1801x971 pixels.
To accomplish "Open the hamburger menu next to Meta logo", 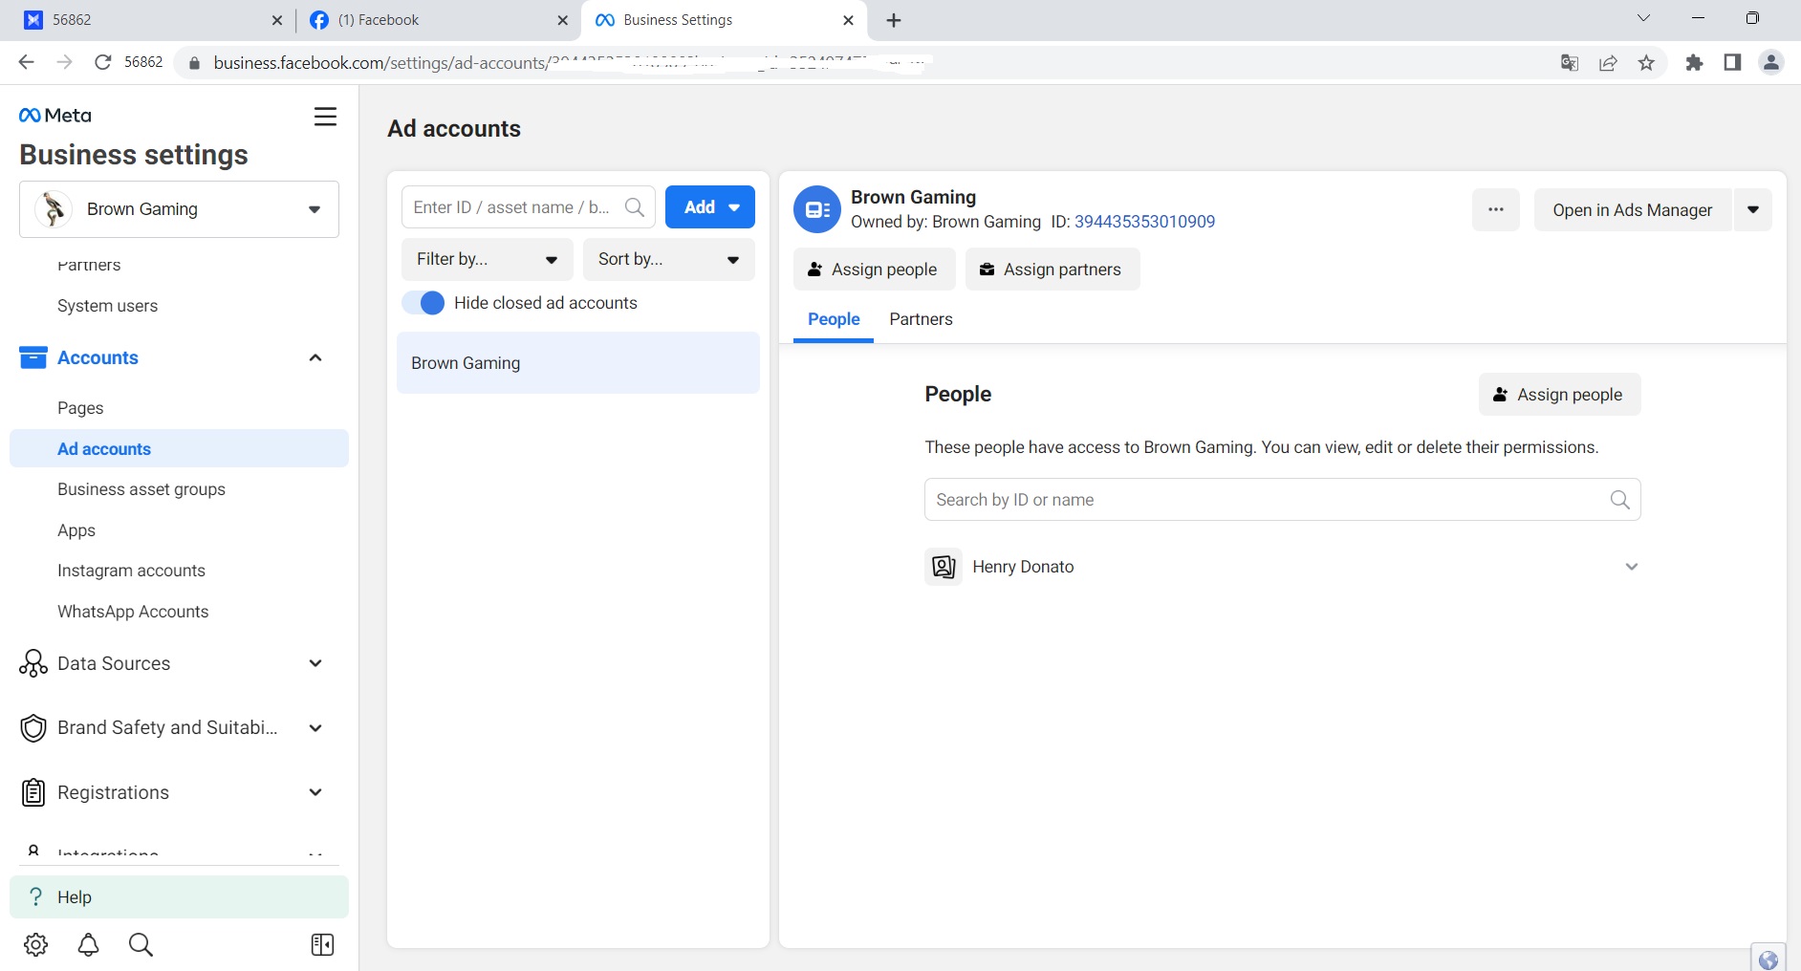I will 325,117.
